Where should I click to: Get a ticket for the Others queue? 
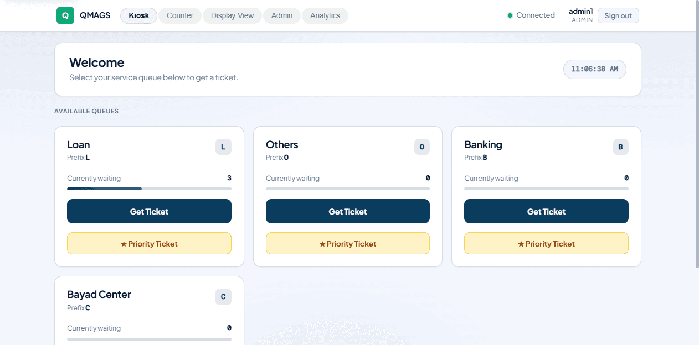(x=348, y=211)
